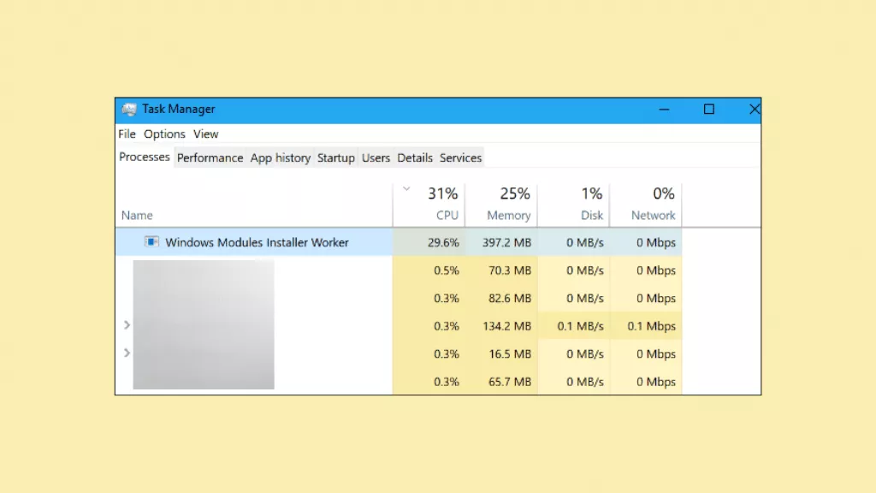Switch to the App history tab
Image resolution: width=876 pixels, height=493 pixels.
tap(281, 158)
